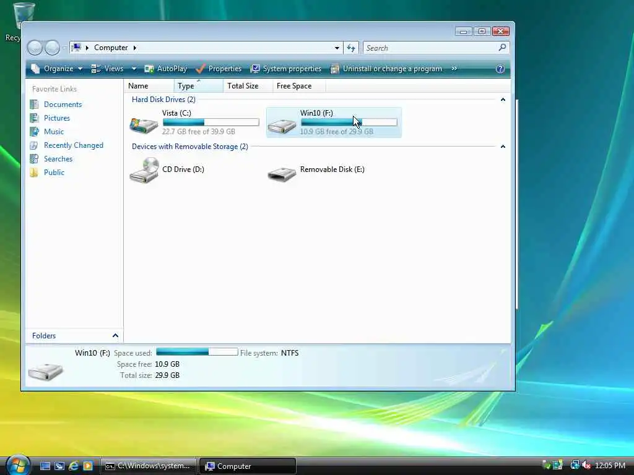This screenshot has width=634, height=475.
Task: Select the CD Drive (D:) icon
Action: (x=144, y=170)
